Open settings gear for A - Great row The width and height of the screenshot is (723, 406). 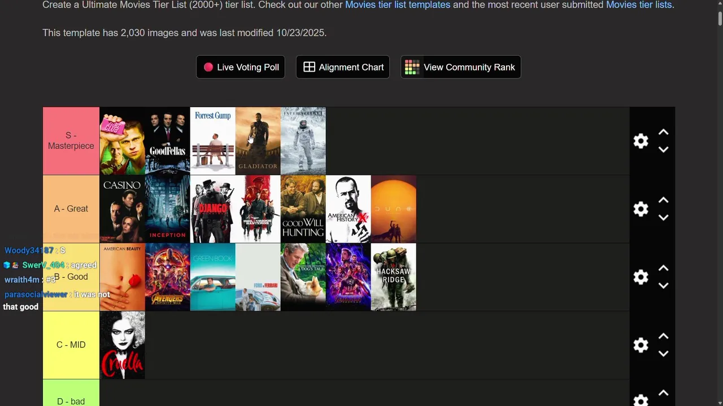[641, 209]
